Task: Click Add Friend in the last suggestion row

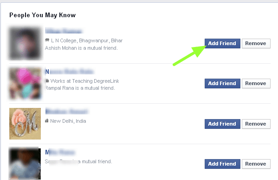Action: pyautogui.click(x=222, y=164)
